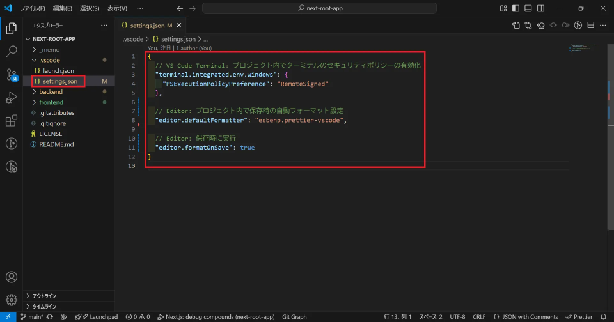This screenshot has height=322, width=614.
Task: Open the Accounts menu icon
Action: coord(12,277)
